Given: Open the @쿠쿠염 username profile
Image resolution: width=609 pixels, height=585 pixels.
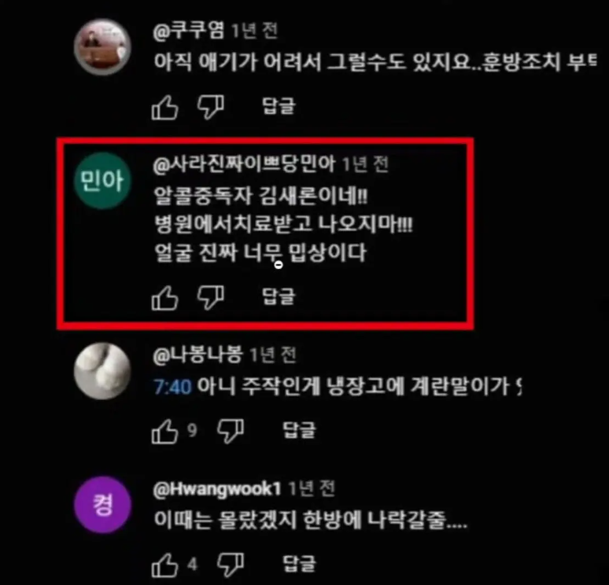Looking at the screenshot, I should [189, 31].
